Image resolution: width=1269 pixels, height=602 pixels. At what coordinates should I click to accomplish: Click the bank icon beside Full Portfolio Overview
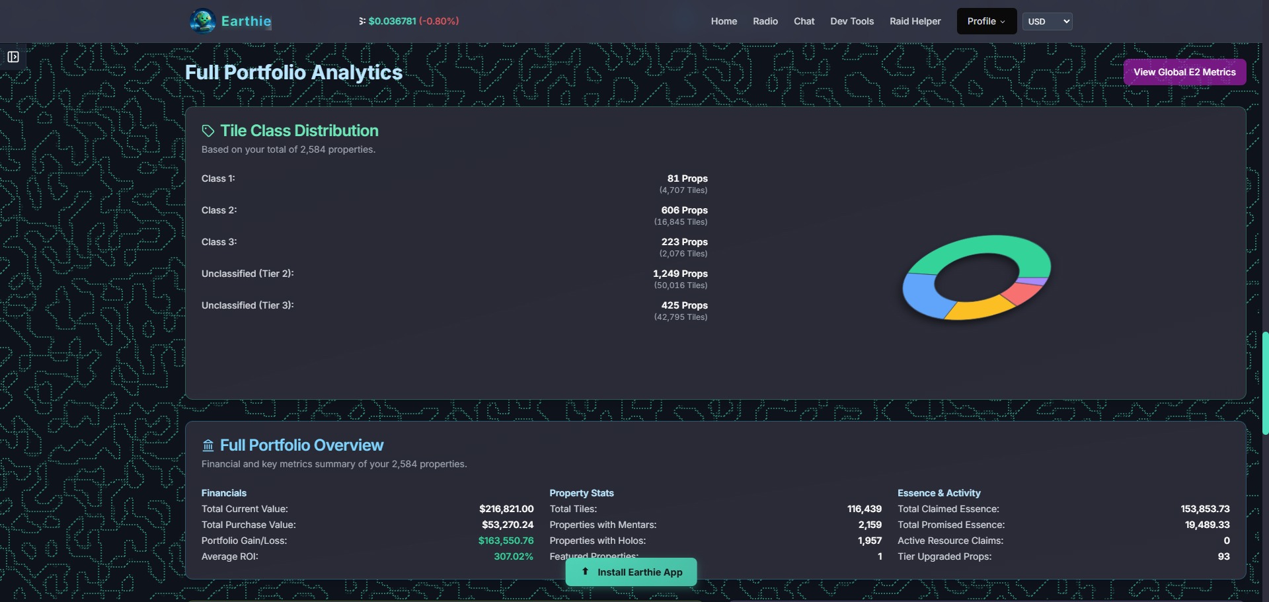[x=208, y=445]
